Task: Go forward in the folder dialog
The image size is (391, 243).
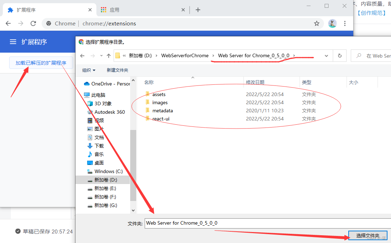Action: 92,56
